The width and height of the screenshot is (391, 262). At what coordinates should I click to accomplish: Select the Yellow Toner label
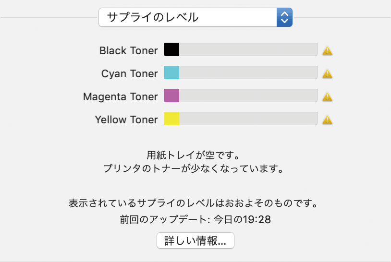(126, 119)
